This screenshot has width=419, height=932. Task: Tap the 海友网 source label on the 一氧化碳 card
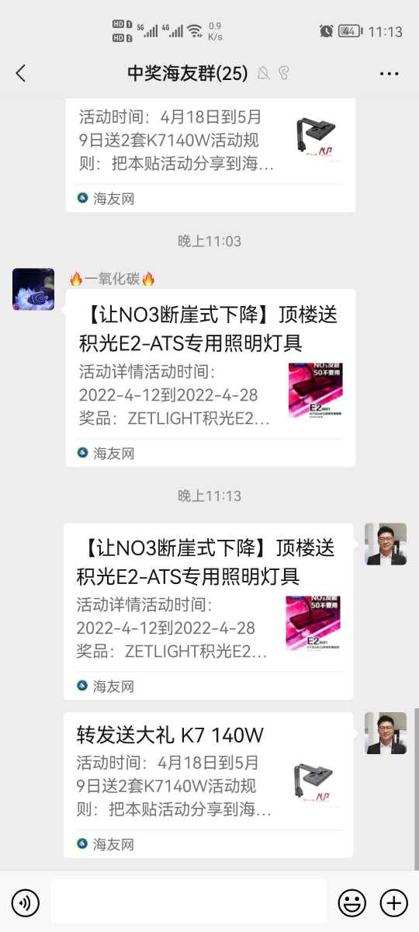[x=106, y=453]
